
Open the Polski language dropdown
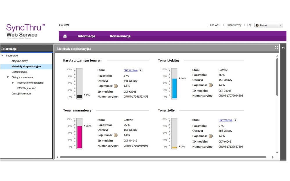coord(269,25)
